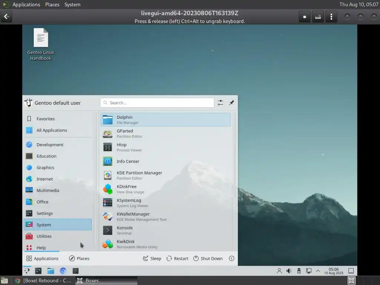Pin the application menu open
Screen dimensions: 380x285
pos(232,103)
